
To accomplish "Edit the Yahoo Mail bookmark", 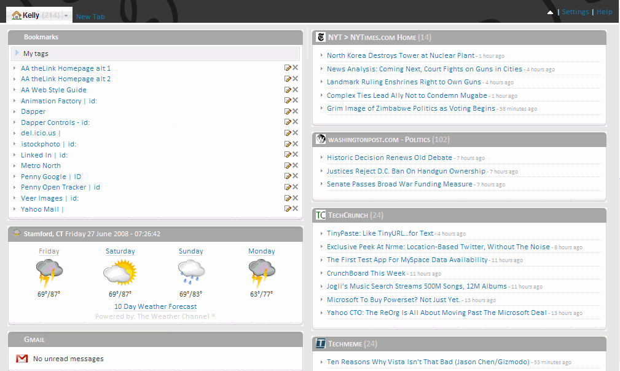I will pos(288,209).
